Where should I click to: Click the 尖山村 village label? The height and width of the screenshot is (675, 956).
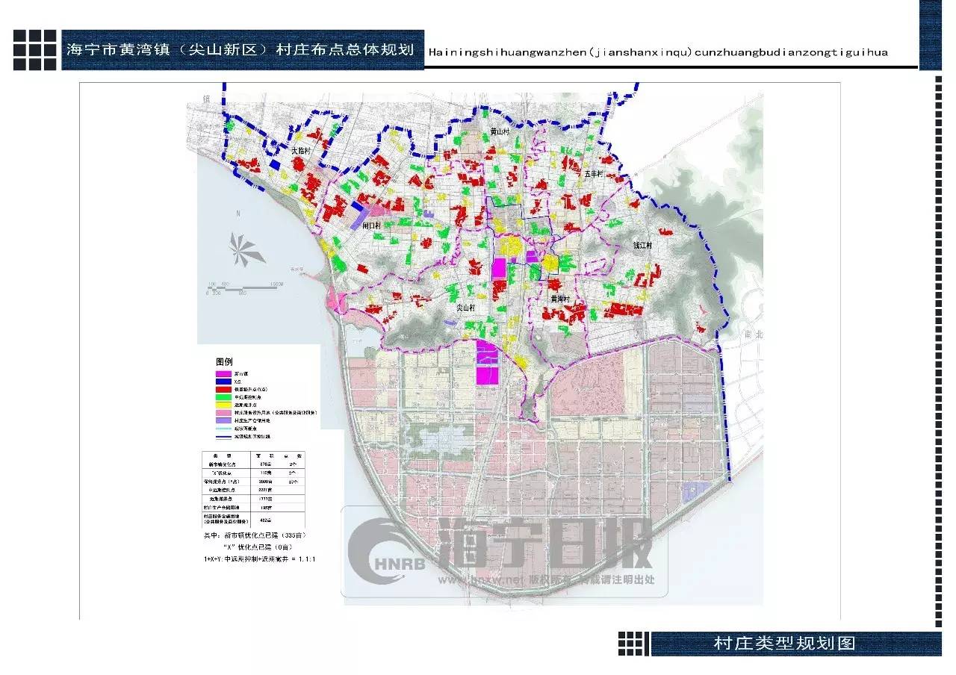coord(467,308)
